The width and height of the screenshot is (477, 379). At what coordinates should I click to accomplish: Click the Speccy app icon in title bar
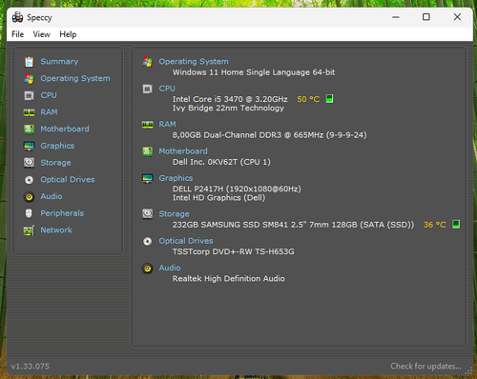click(x=17, y=17)
